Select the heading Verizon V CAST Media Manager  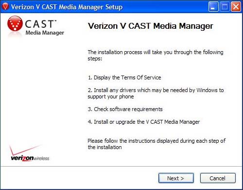[x=151, y=26]
